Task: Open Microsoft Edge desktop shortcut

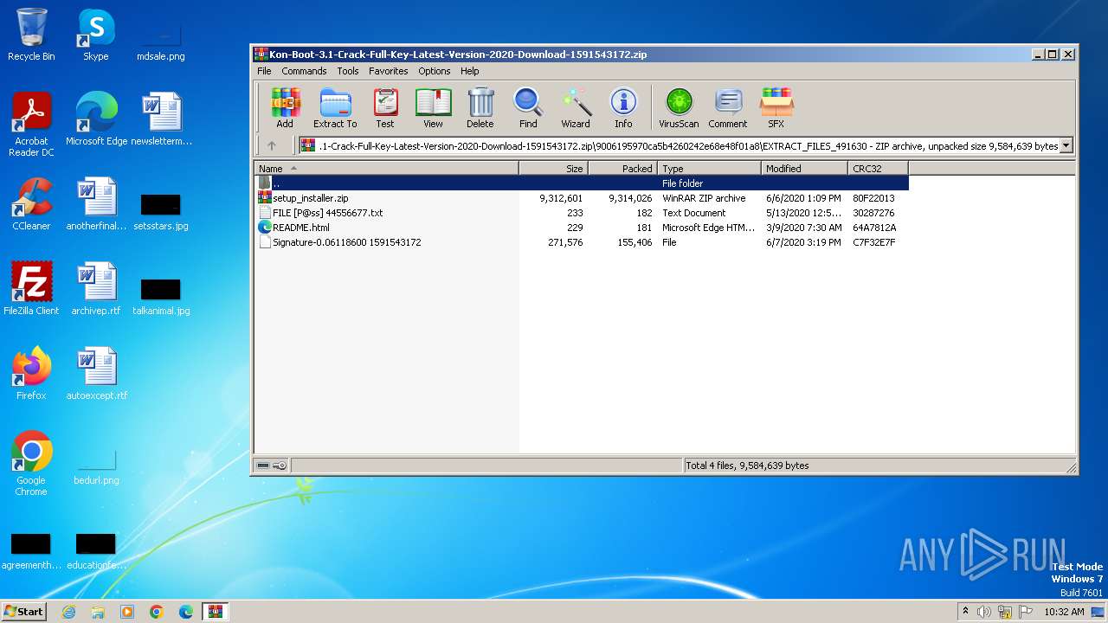Action: (96, 119)
